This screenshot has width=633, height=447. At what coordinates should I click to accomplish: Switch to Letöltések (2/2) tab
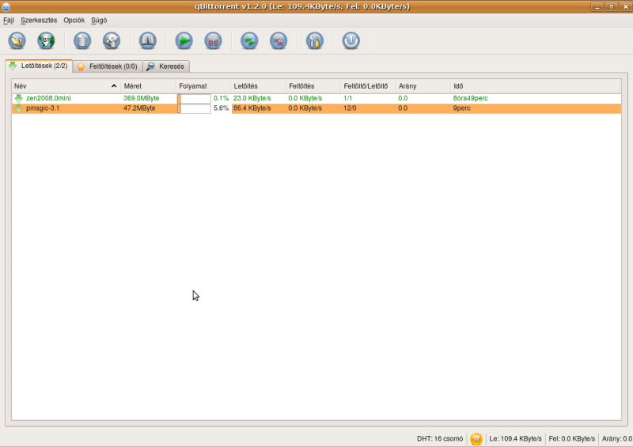[x=39, y=66]
